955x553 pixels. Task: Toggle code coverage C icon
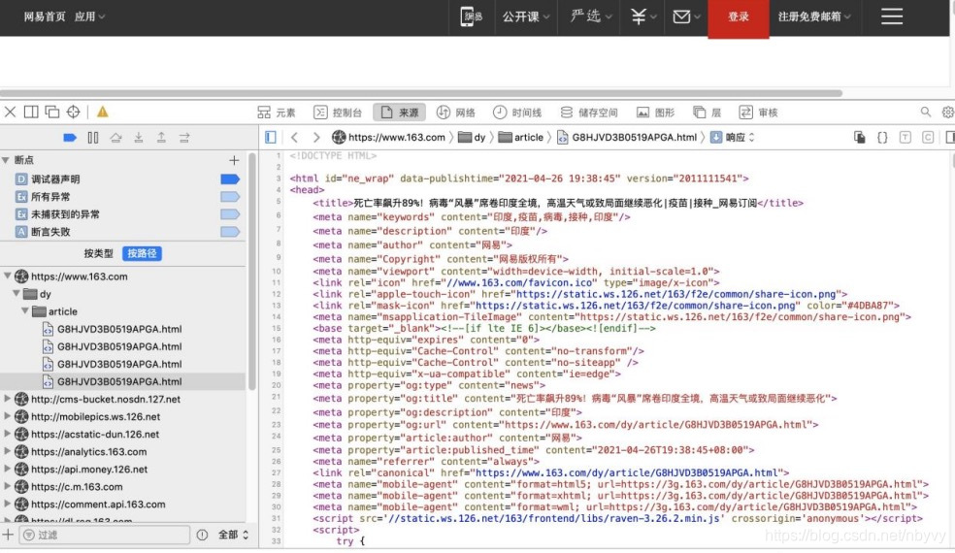coord(928,138)
